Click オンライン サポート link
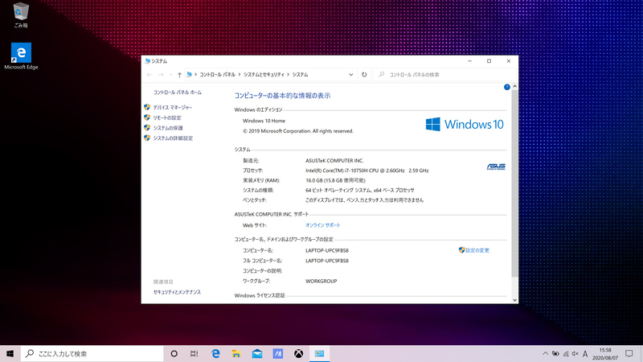This screenshot has height=362, width=643. (x=323, y=225)
